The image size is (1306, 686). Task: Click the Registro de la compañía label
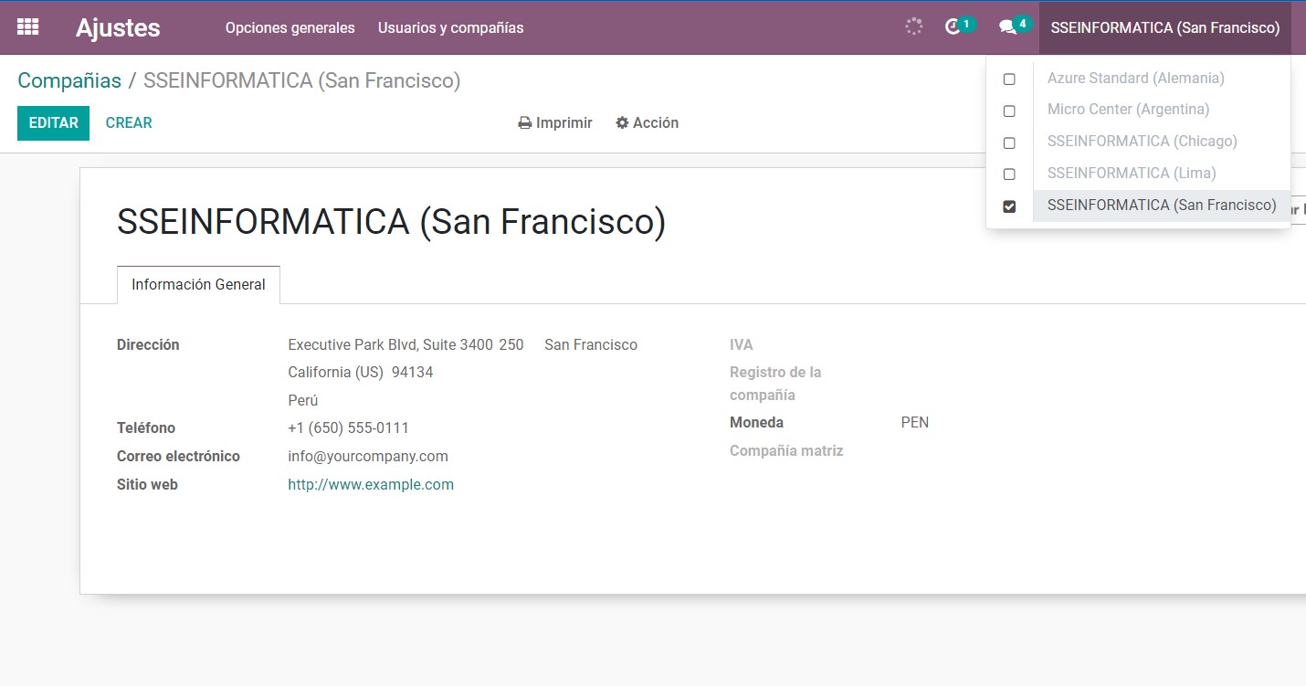[x=775, y=384]
